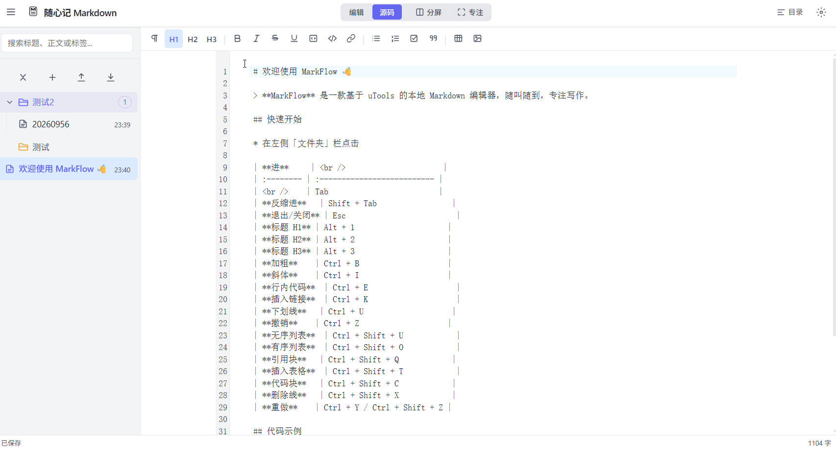Image resolution: width=836 pixels, height=449 pixels.
Task: Toggle italic formatting
Action: (x=256, y=39)
